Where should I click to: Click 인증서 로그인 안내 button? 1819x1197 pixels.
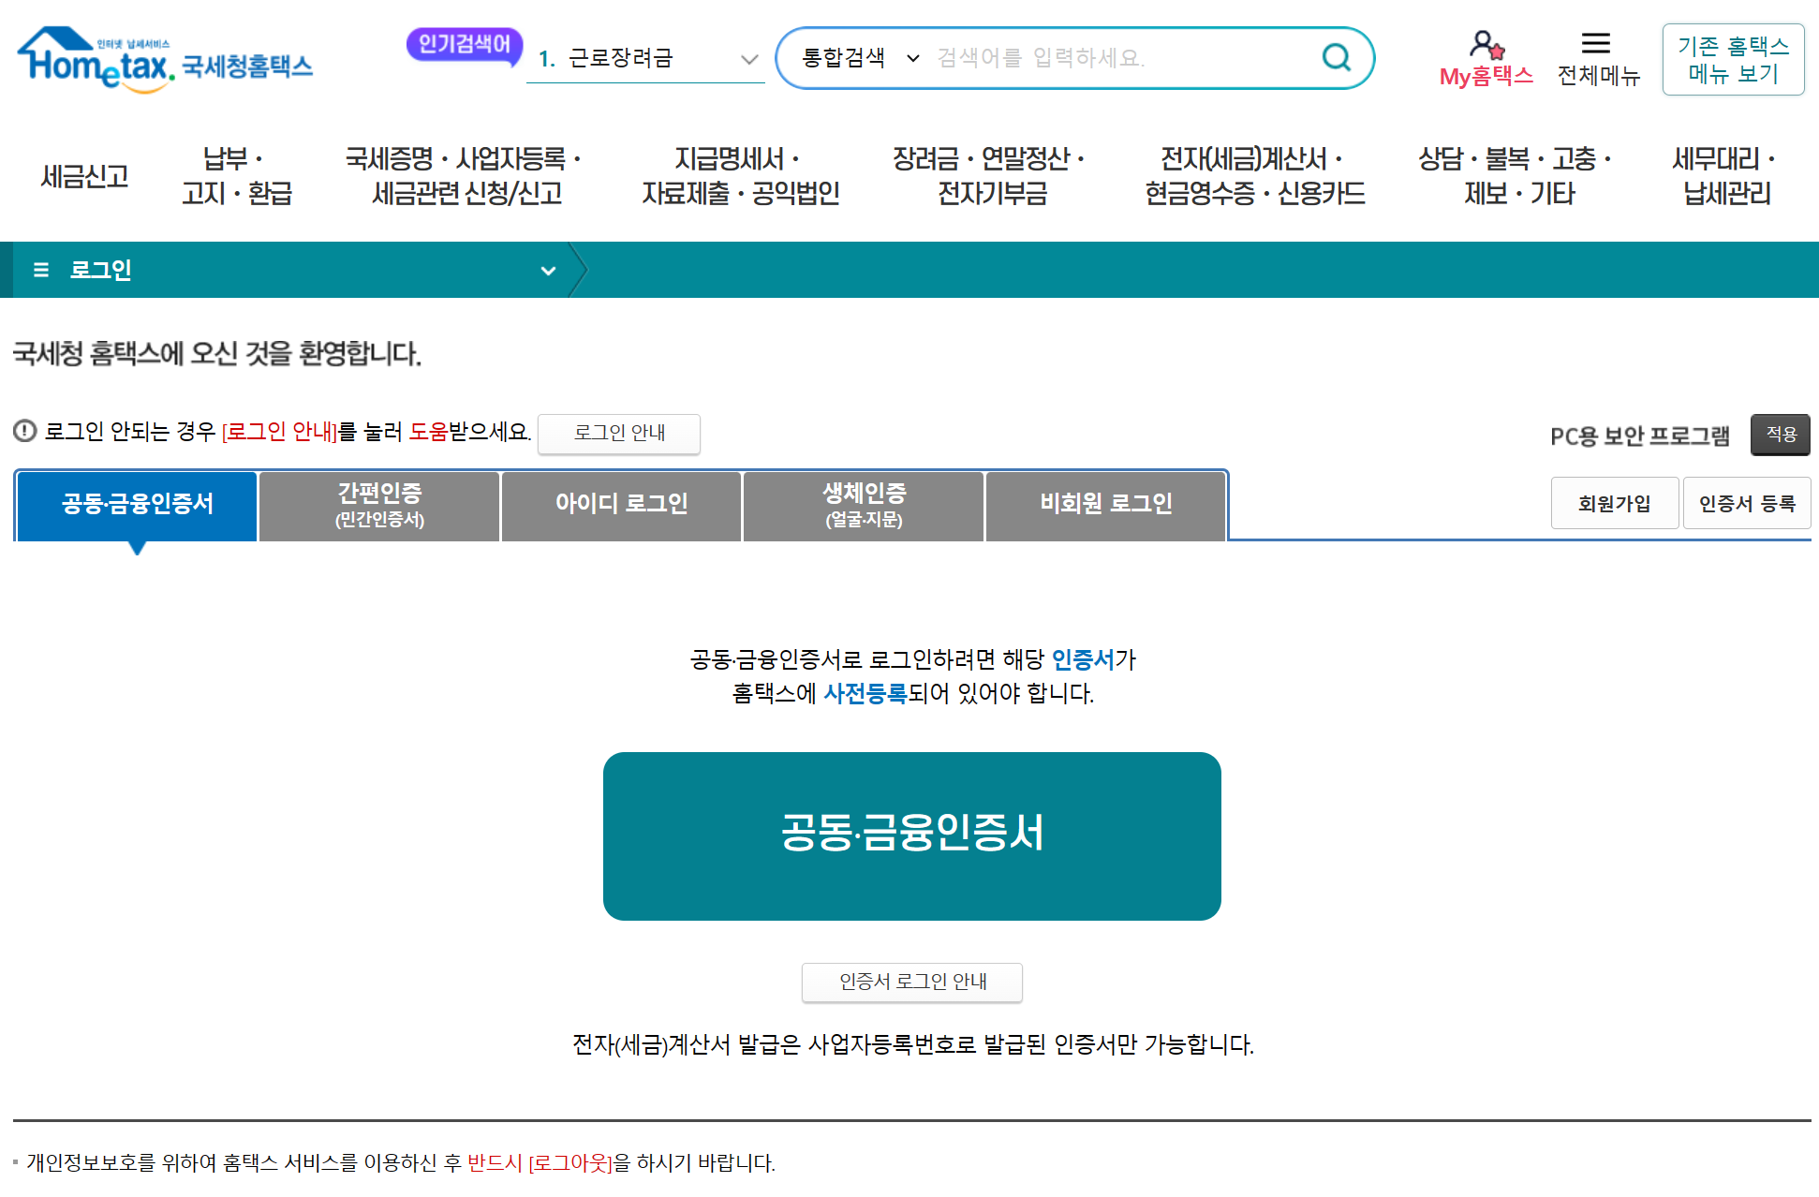[911, 982]
